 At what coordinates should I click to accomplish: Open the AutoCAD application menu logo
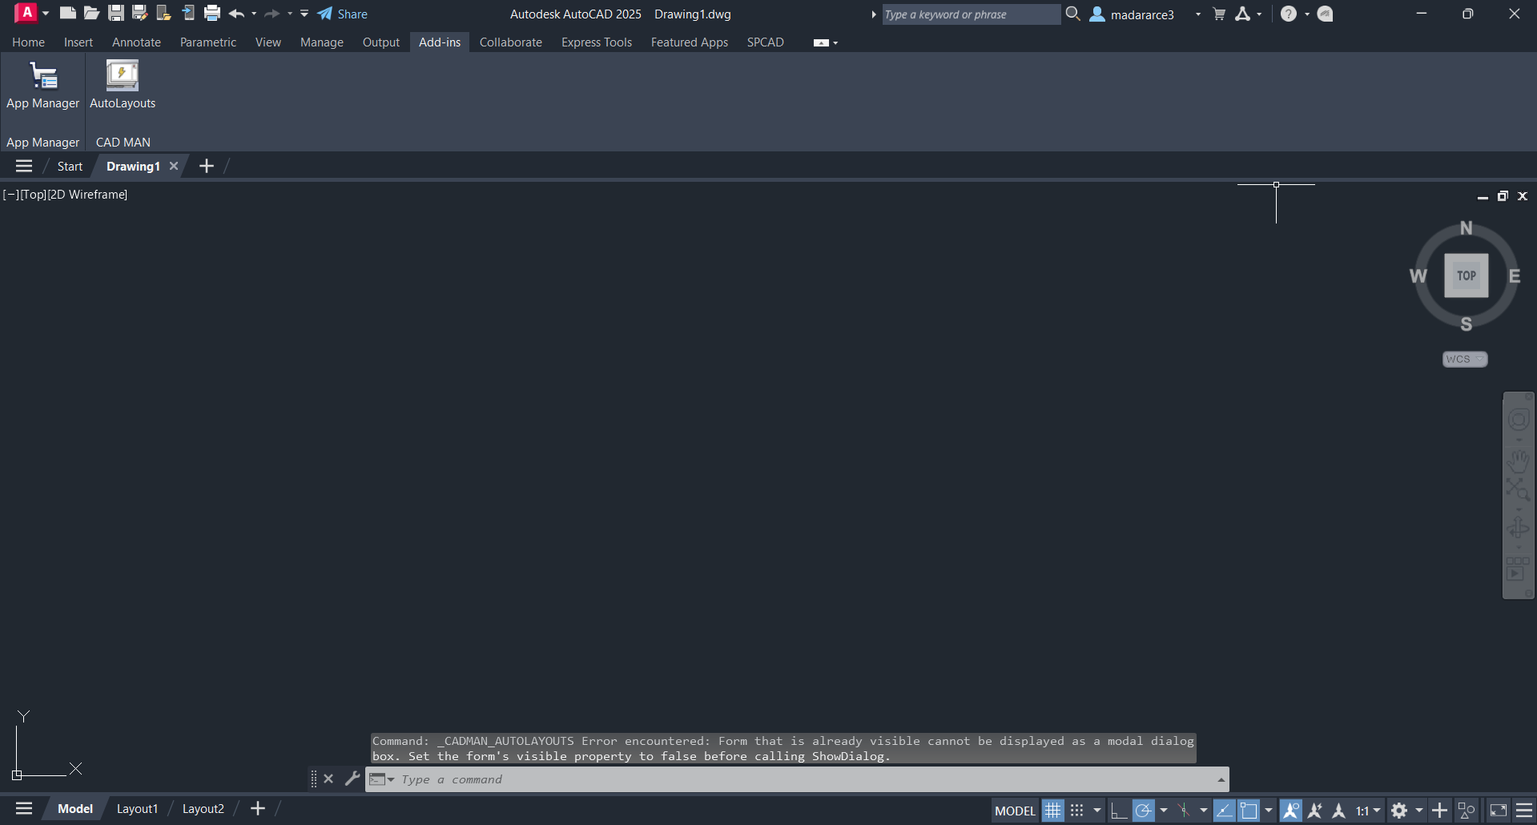coord(26,13)
